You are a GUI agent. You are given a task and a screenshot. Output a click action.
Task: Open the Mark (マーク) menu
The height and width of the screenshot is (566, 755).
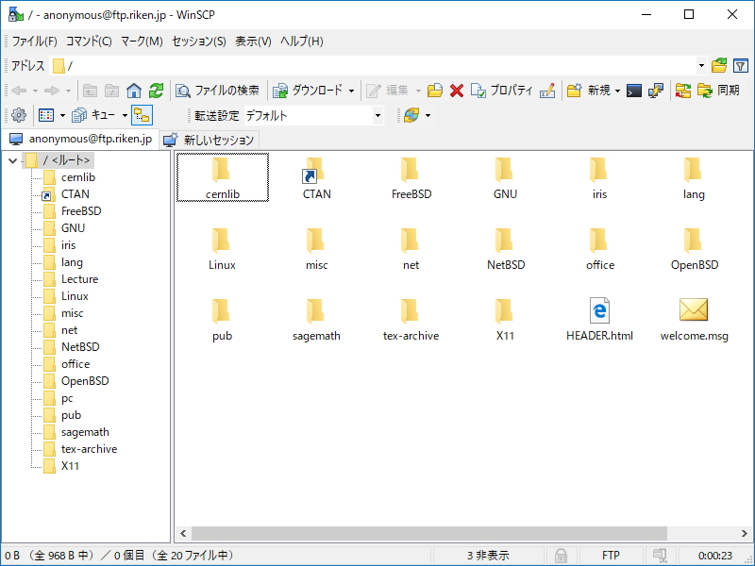point(142,42)
